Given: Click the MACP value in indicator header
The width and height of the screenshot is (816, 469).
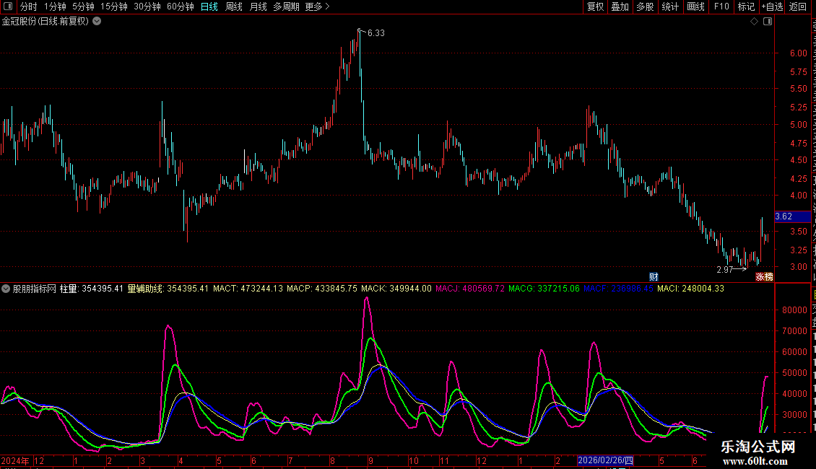Looking at the screenshot, I should pyautogui.click(x=322, y=289).
